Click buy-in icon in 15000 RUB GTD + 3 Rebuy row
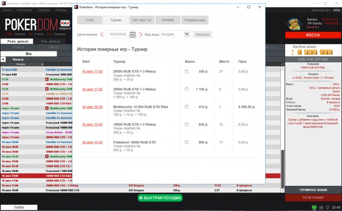 187,125
